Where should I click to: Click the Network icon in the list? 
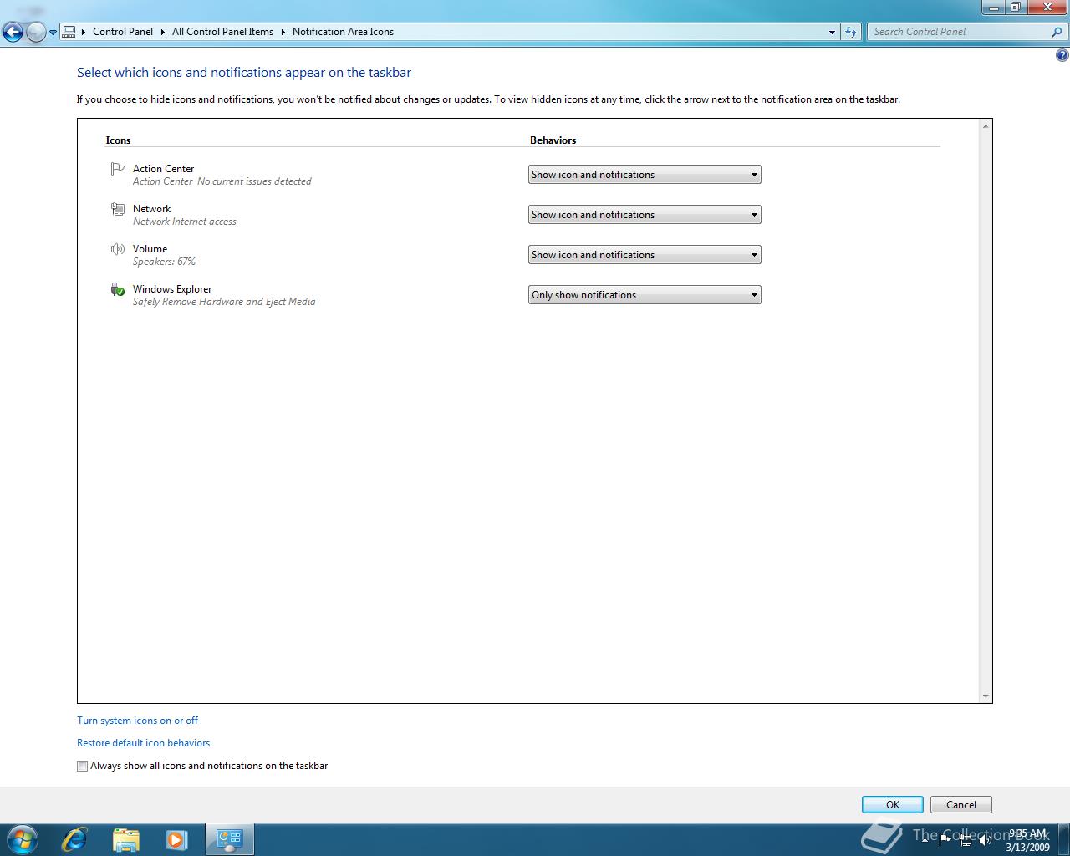[118, 210]
